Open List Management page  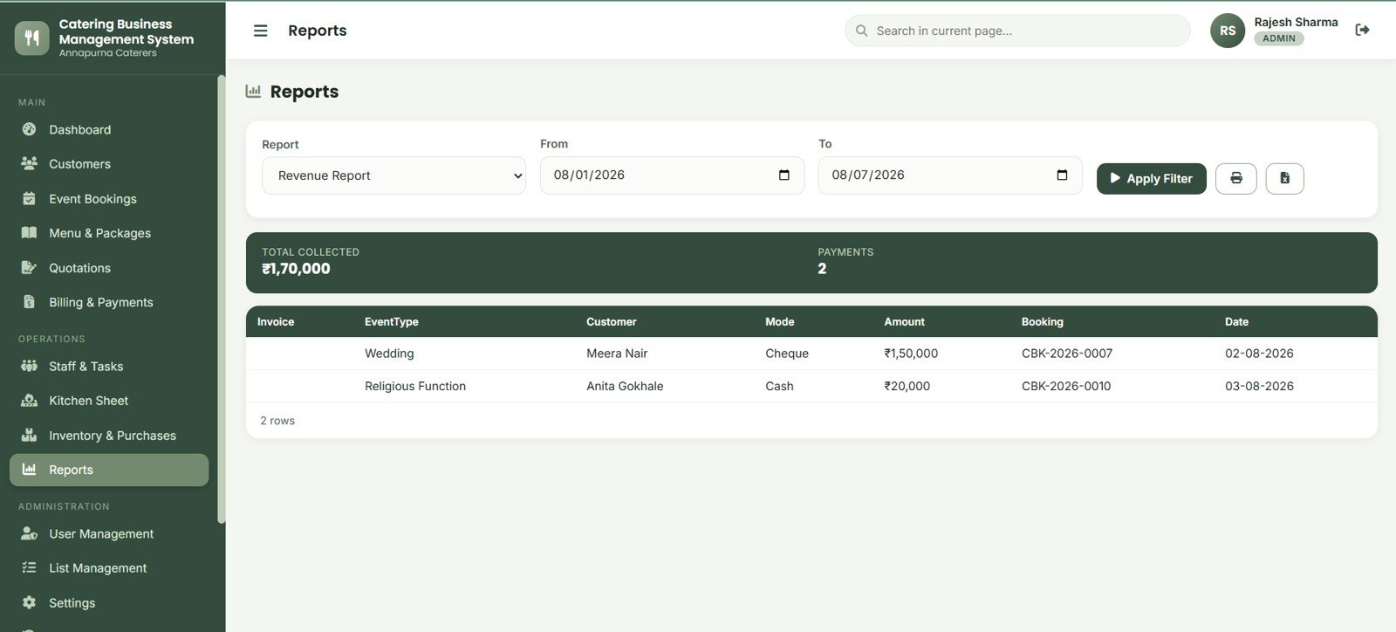[x=109, y=568]
